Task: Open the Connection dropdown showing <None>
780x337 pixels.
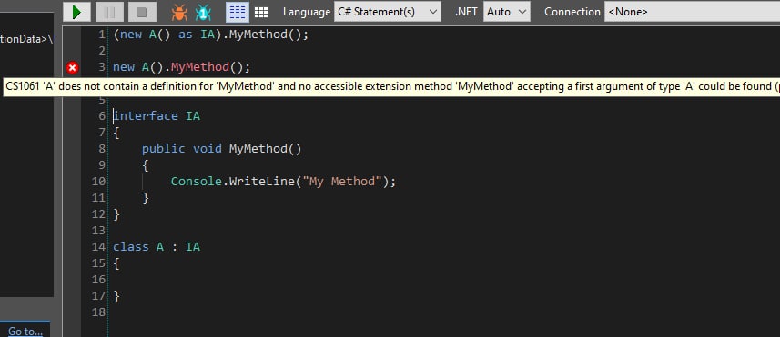Action: pyautogui.click(x=692, y=12)
